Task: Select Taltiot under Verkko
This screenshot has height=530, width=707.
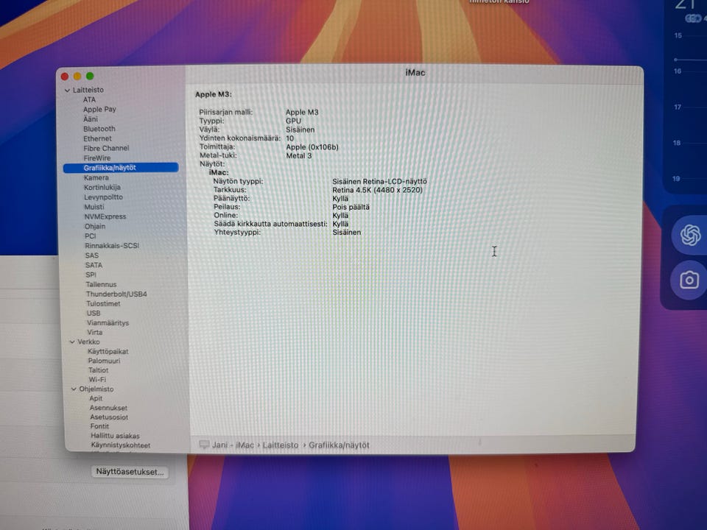Action: 98,370
